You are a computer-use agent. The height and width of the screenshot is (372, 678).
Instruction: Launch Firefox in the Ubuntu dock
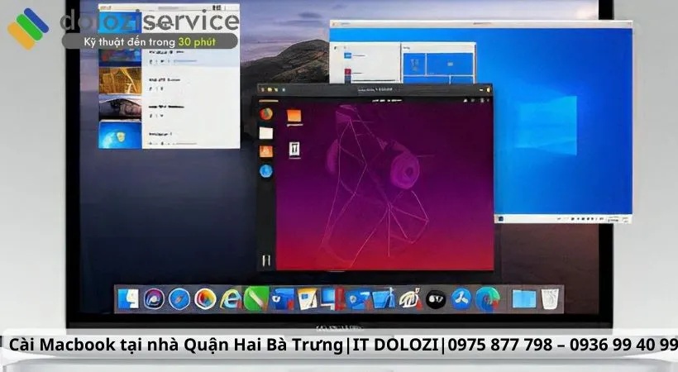(266, 114)
